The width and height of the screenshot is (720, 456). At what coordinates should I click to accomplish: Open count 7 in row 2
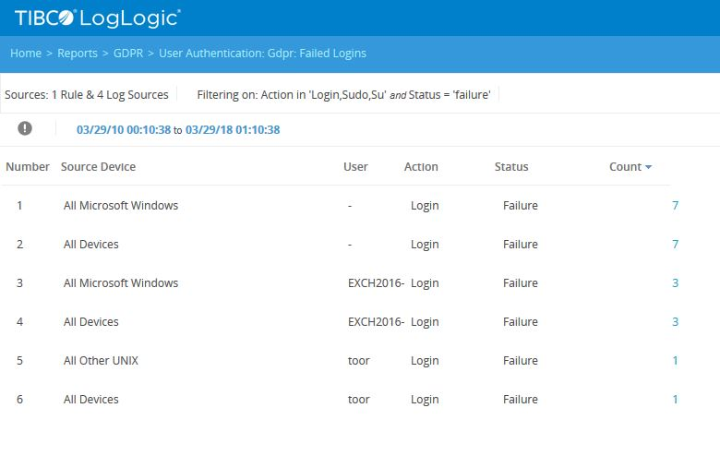[676, 245]
